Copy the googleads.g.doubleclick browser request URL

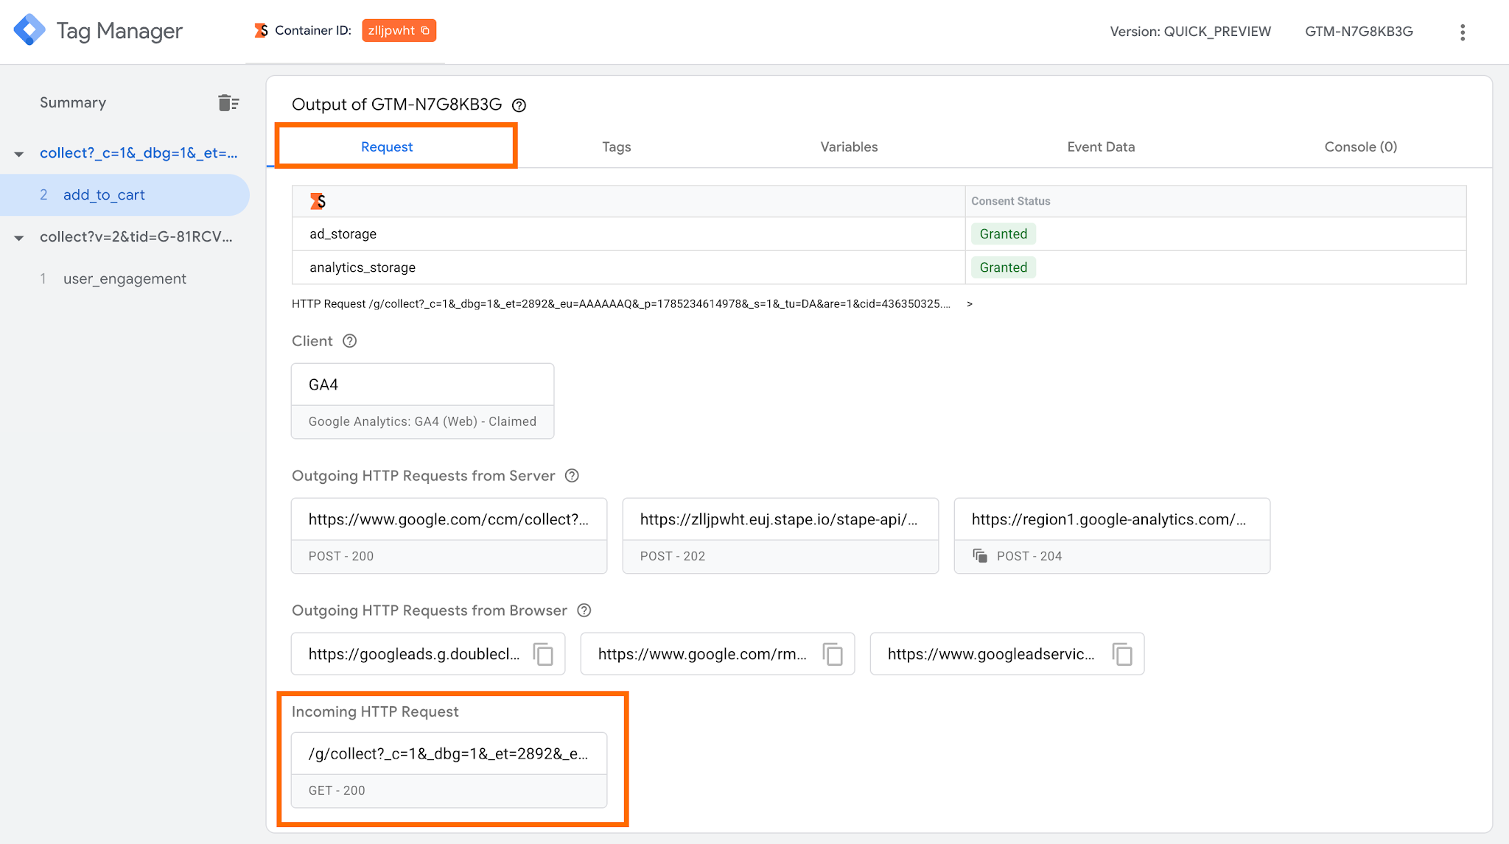[544, 654]
